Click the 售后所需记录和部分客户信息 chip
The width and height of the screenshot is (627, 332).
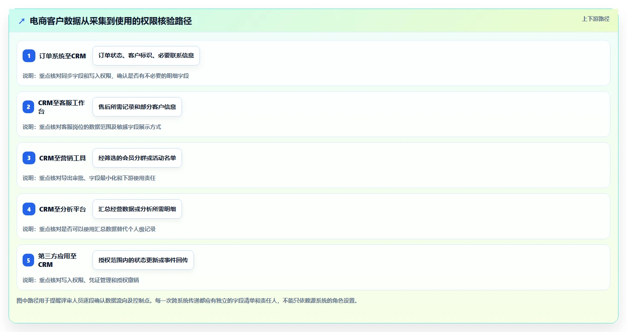(137, 107)
